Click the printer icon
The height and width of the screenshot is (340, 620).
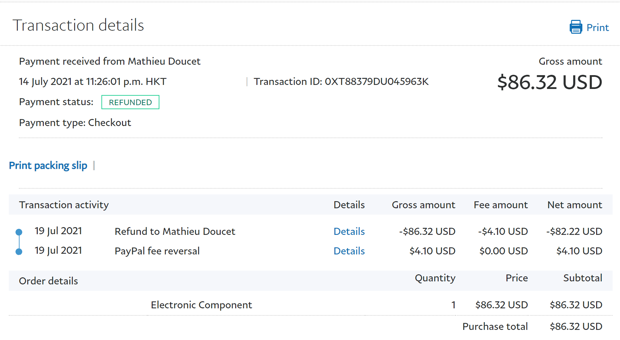pyautogui.click(x=576, y=27)
